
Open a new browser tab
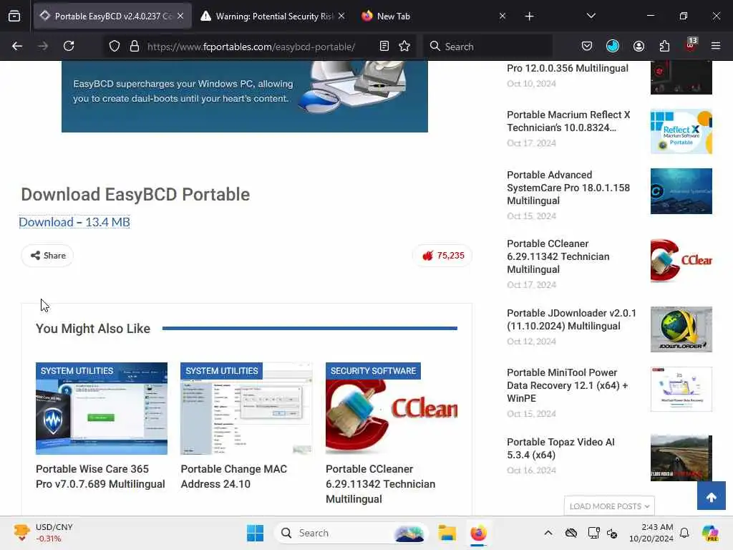tap(529, 16)
